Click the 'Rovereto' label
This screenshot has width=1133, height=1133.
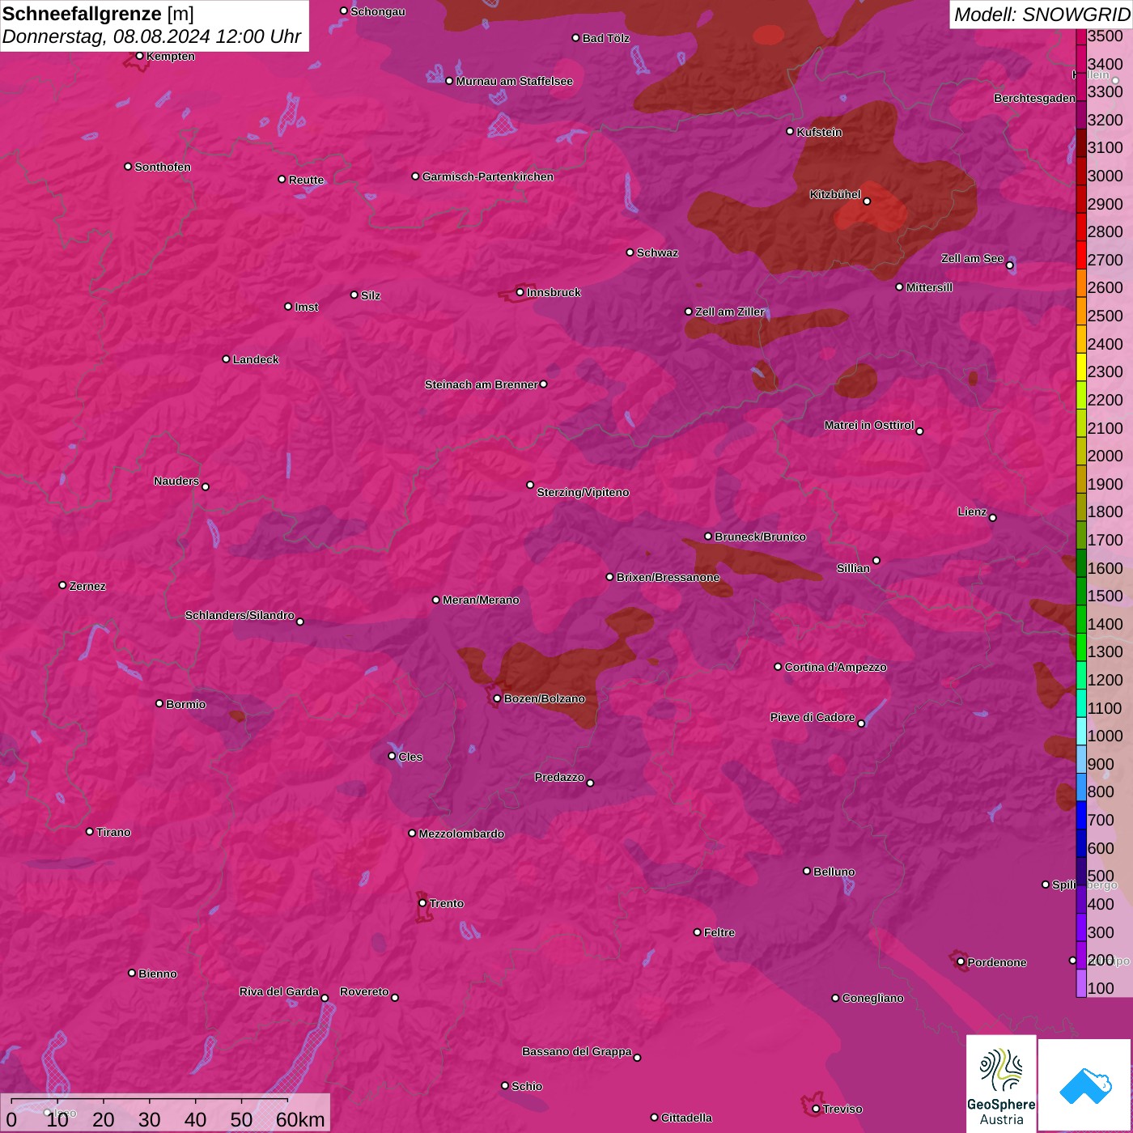coord(364,991)
